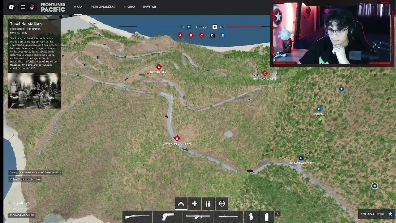Click the 'ENTRADA AL ESTE' label

(x=265, y=79)
